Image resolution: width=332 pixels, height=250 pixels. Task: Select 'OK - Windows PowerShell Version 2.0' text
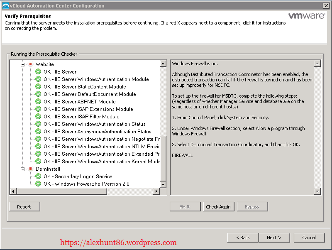(x=86, y=184)
